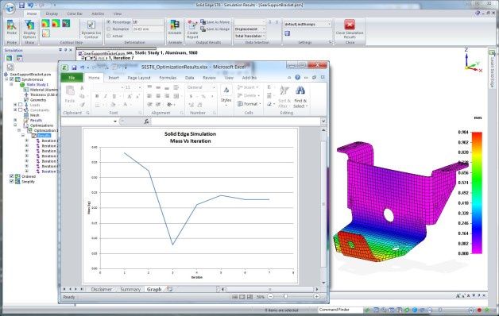
Task: Click Excel AutoSum sigma icon
Action: point(269,87)
